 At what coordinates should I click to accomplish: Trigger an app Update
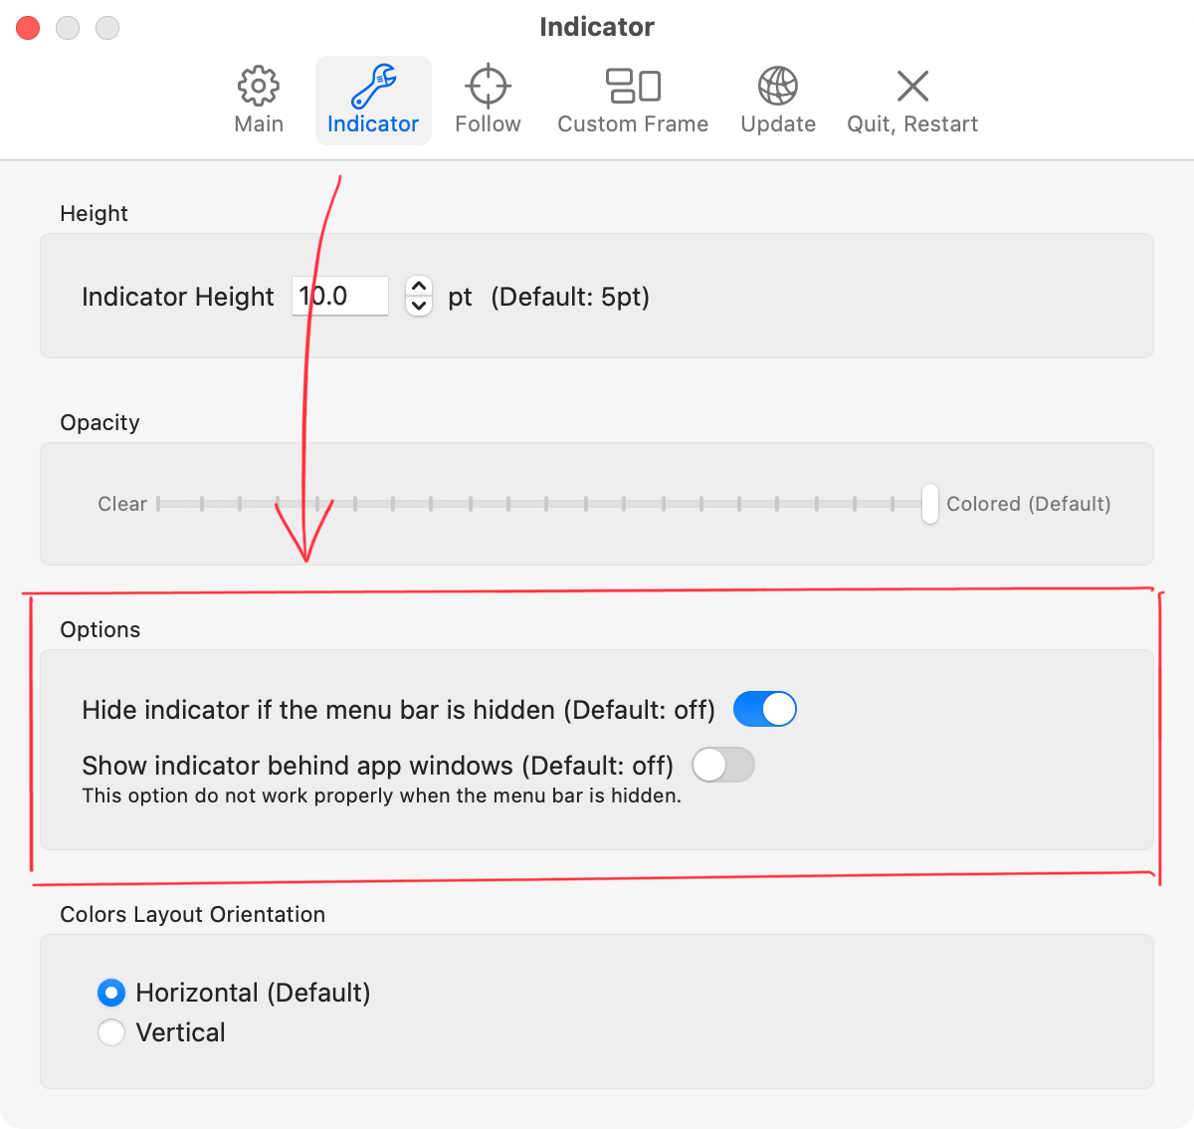tap(777, 100)
